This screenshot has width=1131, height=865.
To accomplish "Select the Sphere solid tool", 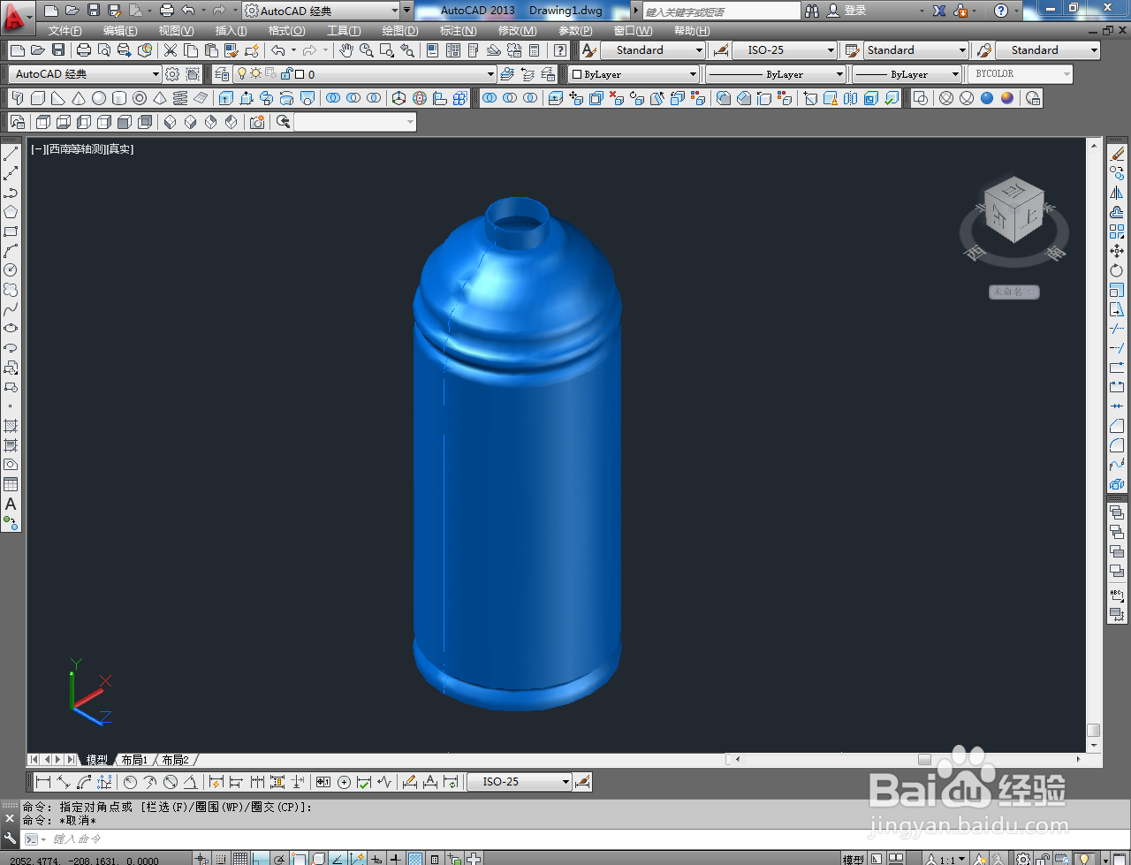I will (99, 98).
